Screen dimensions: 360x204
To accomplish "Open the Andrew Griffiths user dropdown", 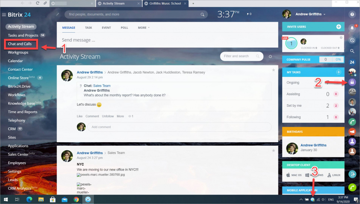I will tap(310, 14).
